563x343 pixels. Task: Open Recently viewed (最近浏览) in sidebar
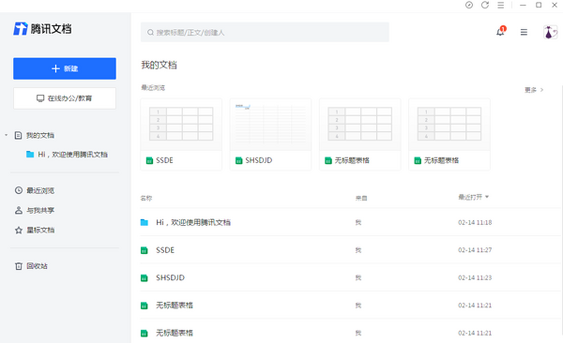[40, 191]
